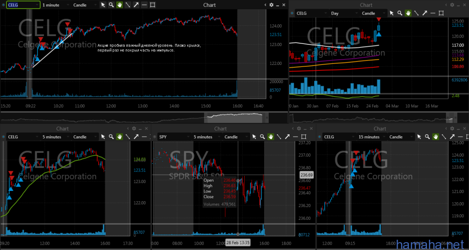Select the pointer tool in 15 minutes chart

(x=419, y=137)
